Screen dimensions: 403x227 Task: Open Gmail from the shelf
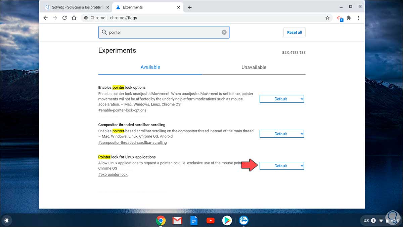(x=177, y=220)
